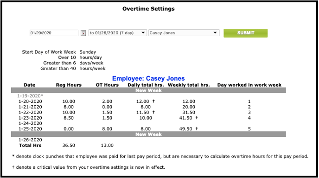Image resolution: width=319 pixels, height=178 pixels.
Task: Click daily total 10.00 for 1-23-2020
Action: click(x=146, y=118)
